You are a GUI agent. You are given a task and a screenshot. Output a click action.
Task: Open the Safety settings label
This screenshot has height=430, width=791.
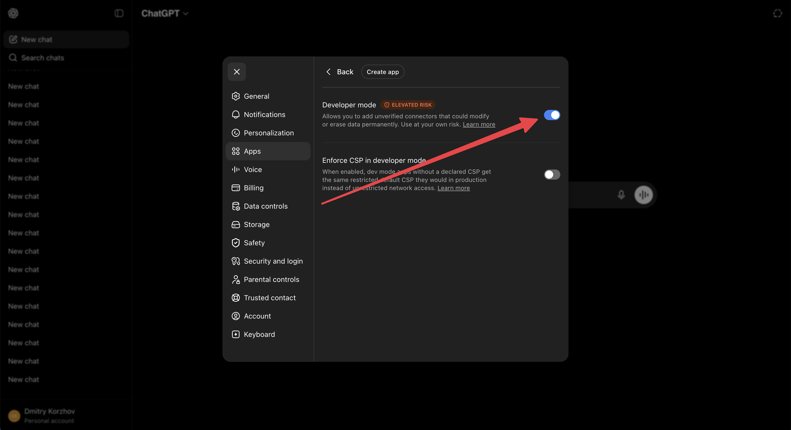pos(254,243)
